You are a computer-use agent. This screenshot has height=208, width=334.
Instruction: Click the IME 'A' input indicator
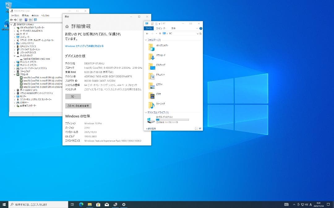tap(310, 205)
